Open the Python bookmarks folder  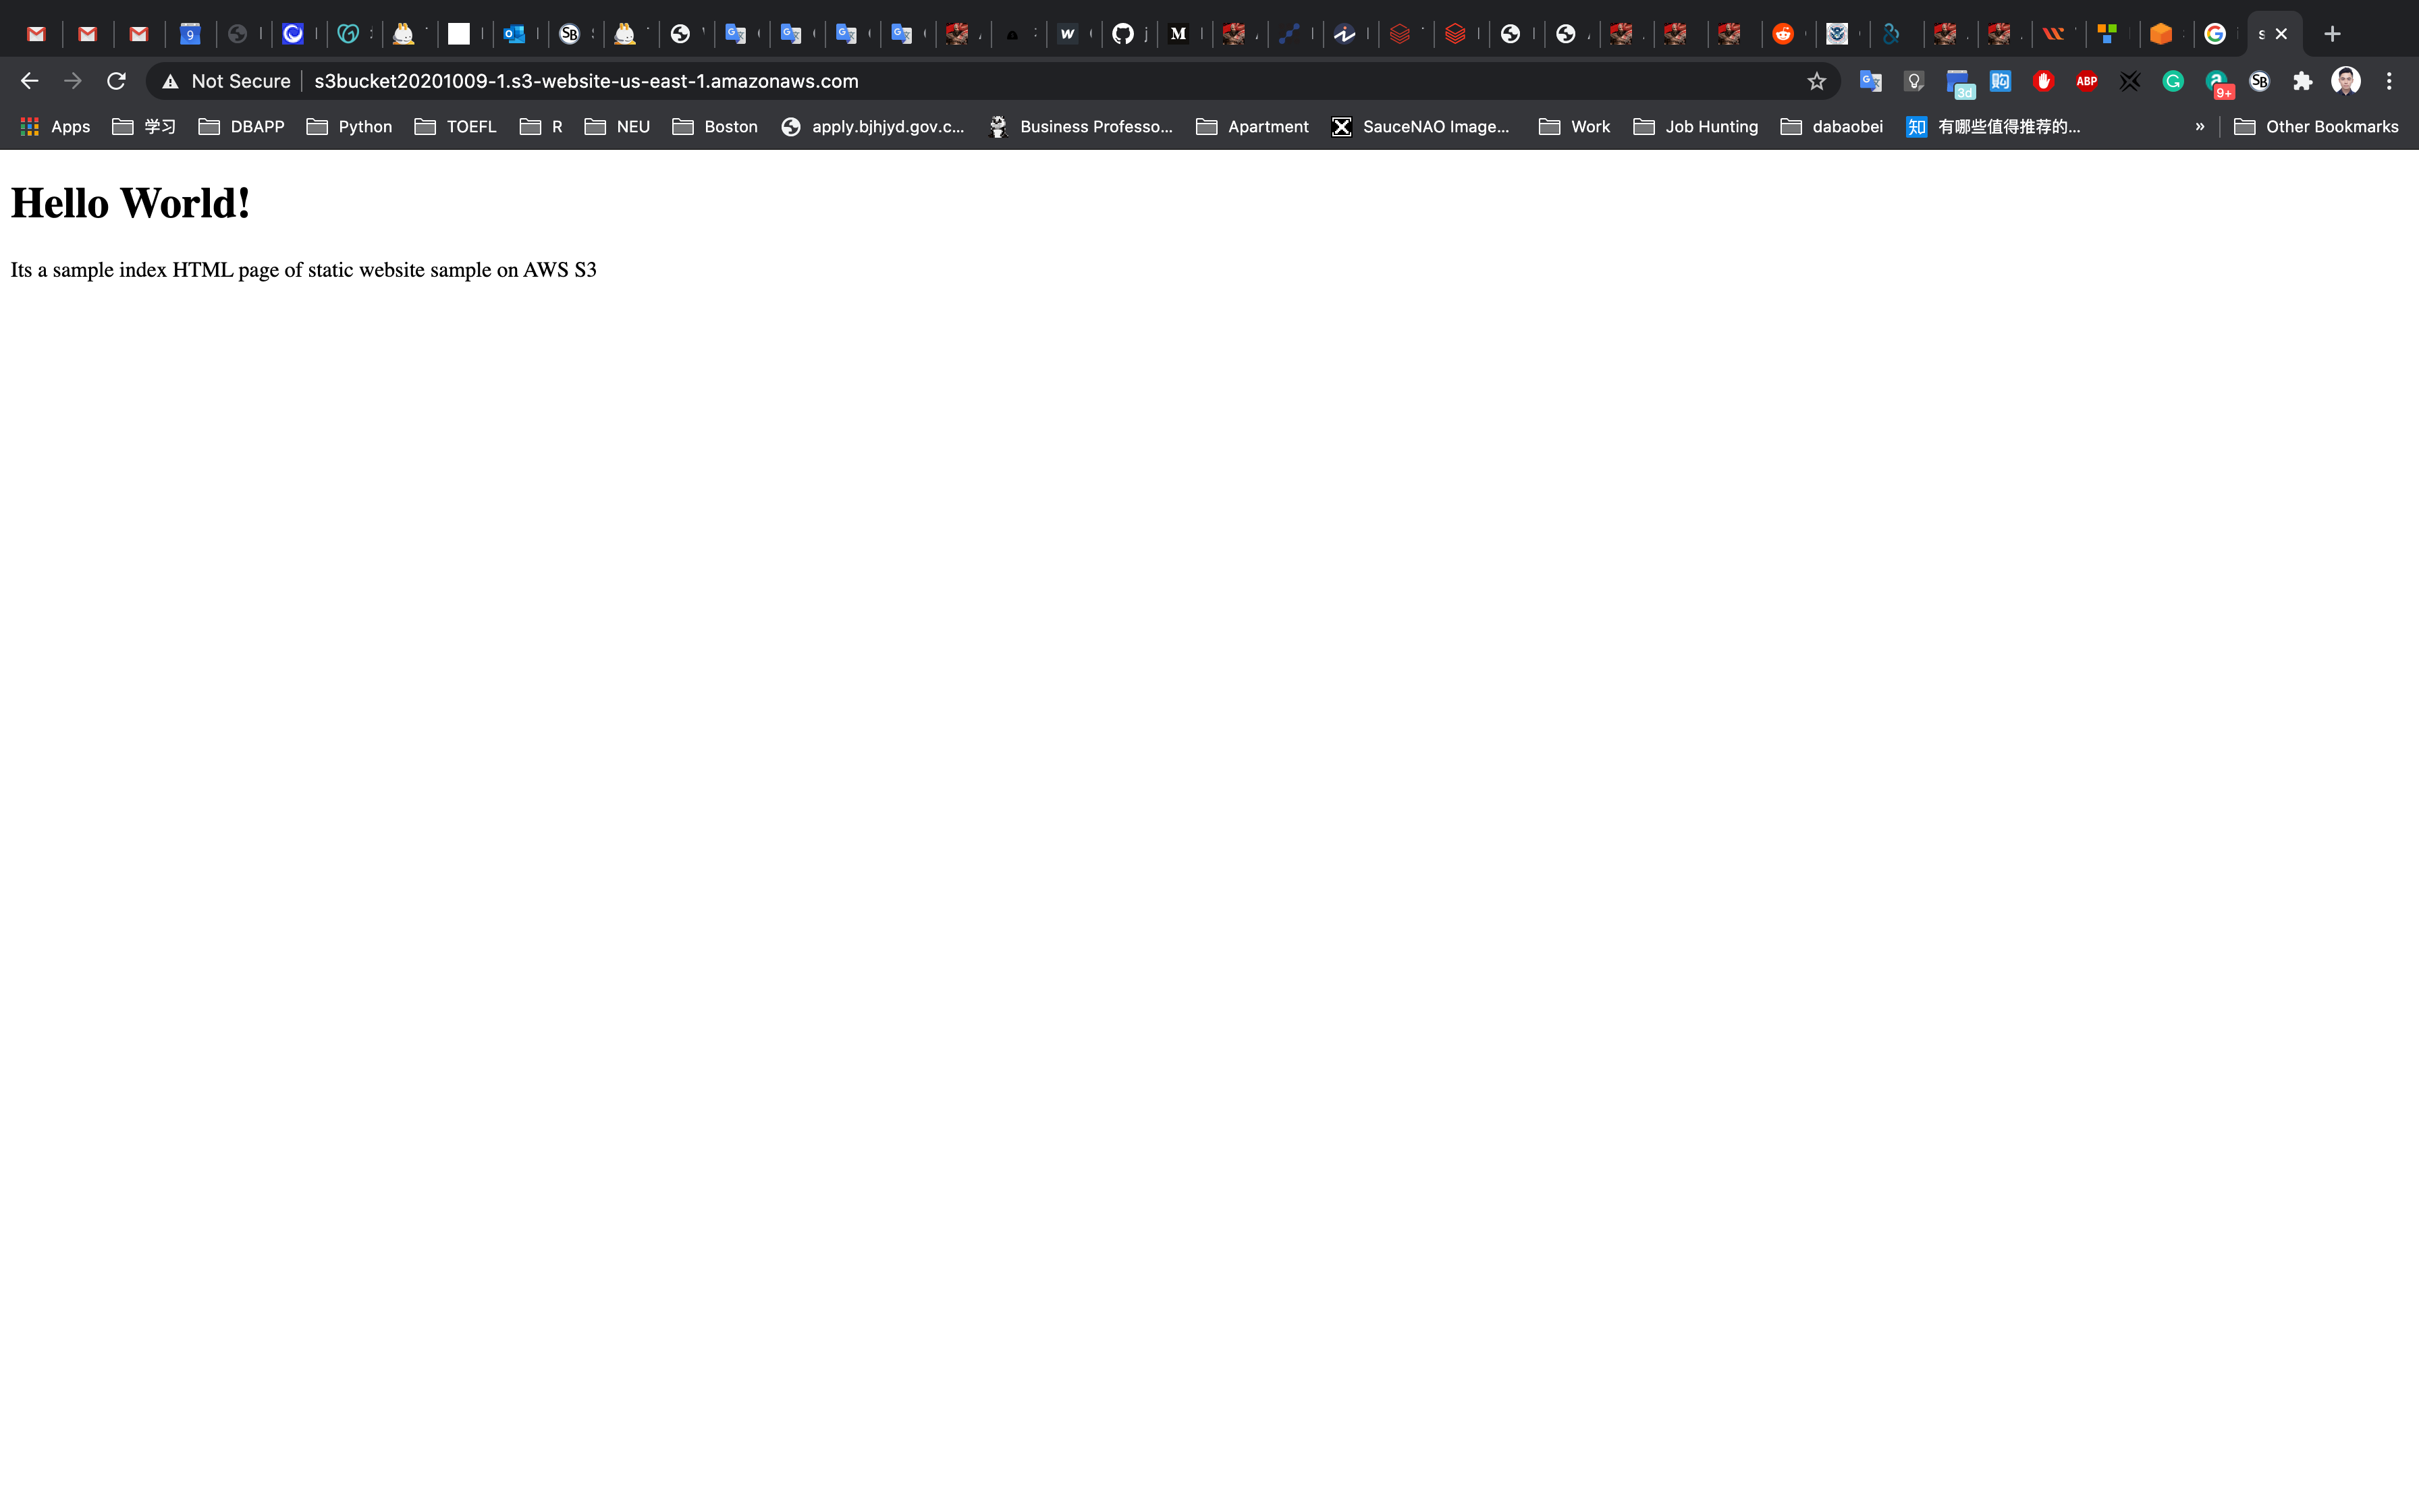coord(349,126)
